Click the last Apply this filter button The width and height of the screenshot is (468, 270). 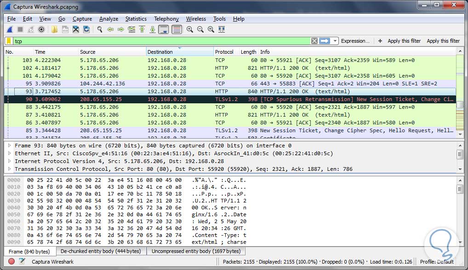point(443,41)
